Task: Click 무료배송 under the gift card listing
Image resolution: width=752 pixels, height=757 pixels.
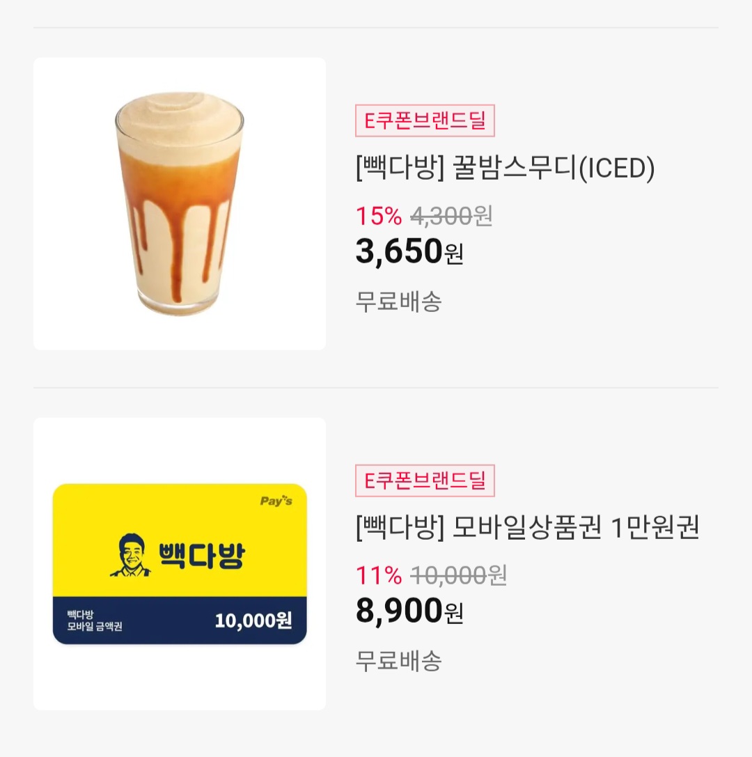Action: 399,661
